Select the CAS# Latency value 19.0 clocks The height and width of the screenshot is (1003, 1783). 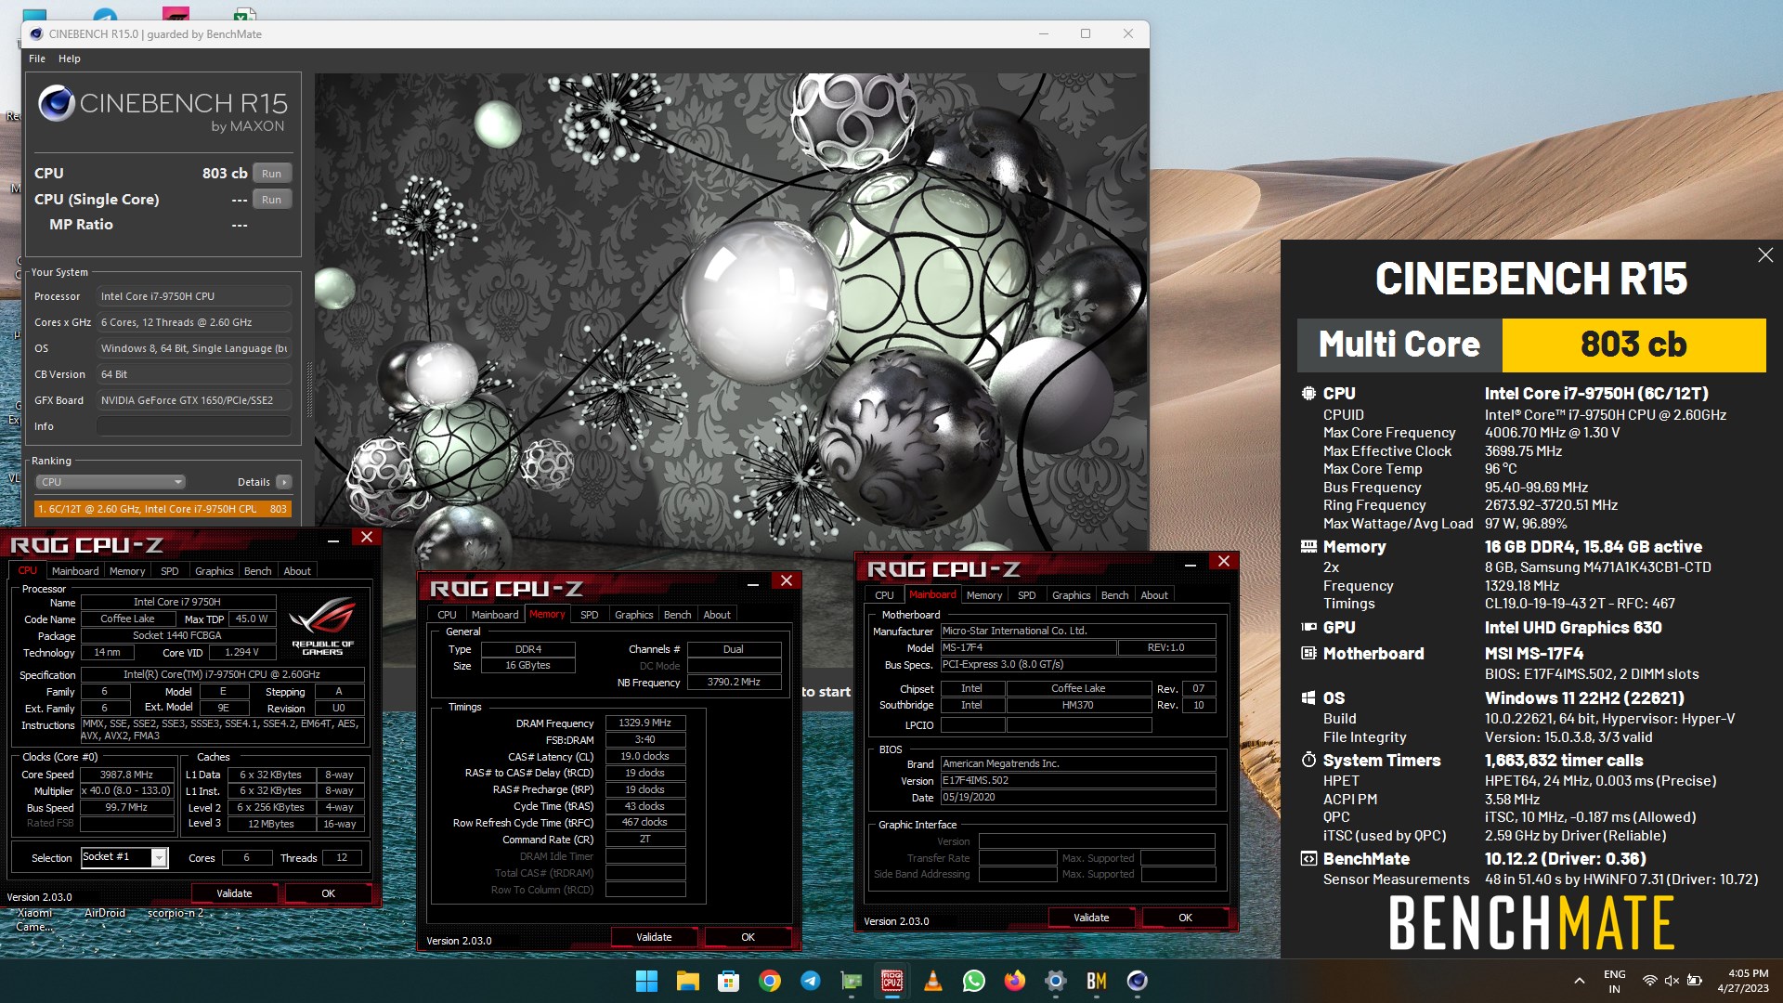coord(645,756)
